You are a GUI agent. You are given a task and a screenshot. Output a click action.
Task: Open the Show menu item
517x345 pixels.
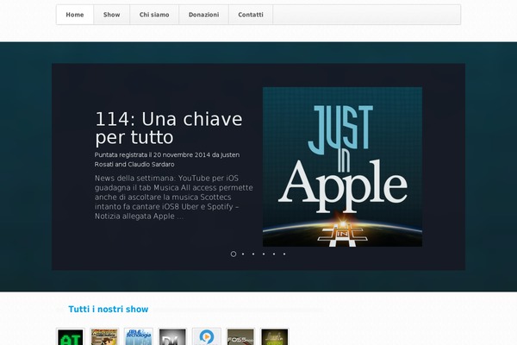point(111,15)
